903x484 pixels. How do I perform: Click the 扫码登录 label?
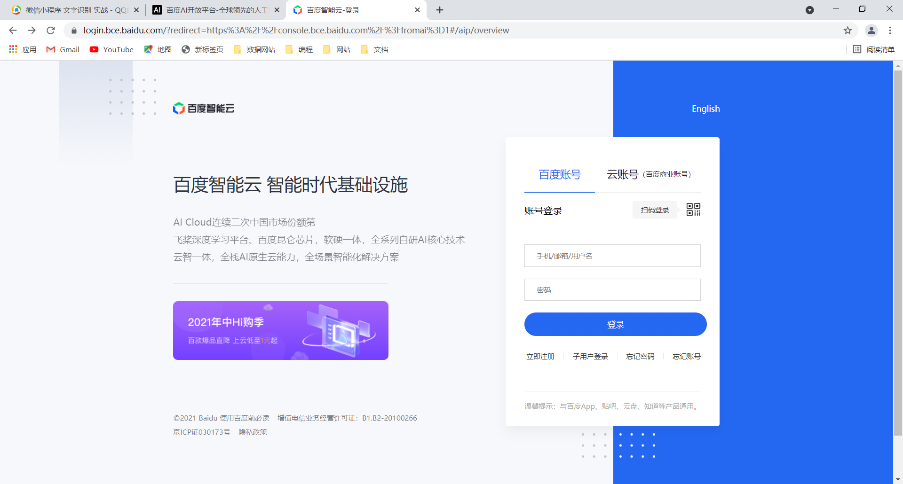(655, 210)
